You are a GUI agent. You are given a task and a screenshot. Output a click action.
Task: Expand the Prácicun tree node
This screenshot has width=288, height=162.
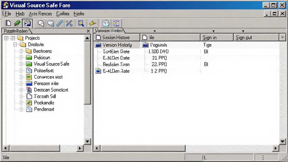21,57
